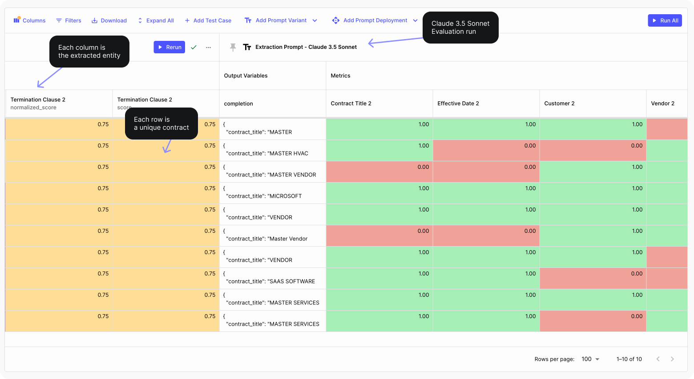Go to the previous page arrow
The width and height of the screenshot is (694, 379).
[x=658, y=359]
